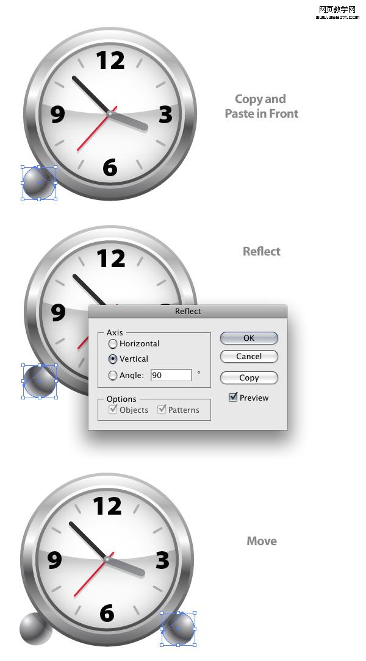Choose the Angle radio button

click(113, 375)
